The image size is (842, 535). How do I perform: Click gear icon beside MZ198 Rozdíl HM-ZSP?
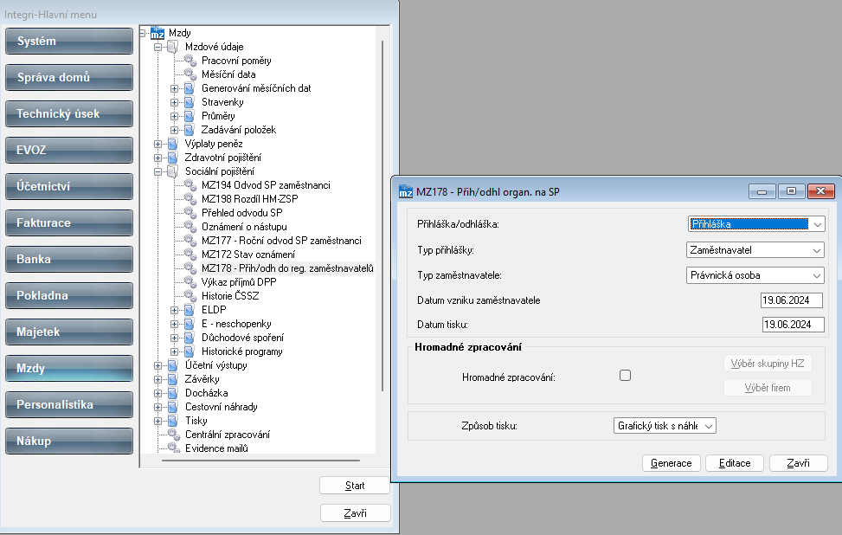point(190,199)
